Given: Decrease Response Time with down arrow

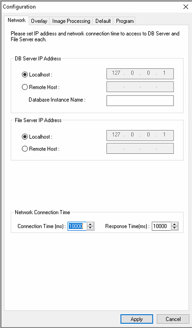Looking at the screenshot, I should coord(174,228).
